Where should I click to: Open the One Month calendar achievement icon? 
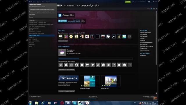pos(62,52)
